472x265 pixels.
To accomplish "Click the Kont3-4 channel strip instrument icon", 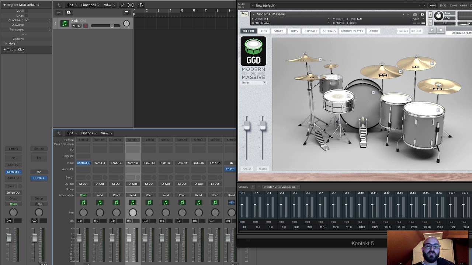I will tap(100, 202).
